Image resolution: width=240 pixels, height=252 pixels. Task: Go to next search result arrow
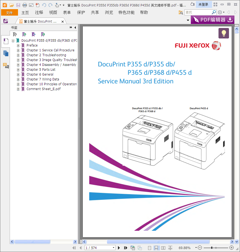[x=235, y=12]
